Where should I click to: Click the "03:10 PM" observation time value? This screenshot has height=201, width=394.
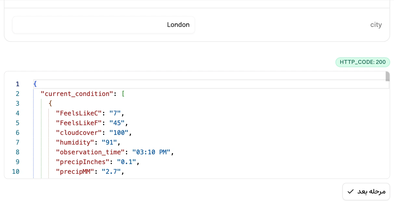151,152
